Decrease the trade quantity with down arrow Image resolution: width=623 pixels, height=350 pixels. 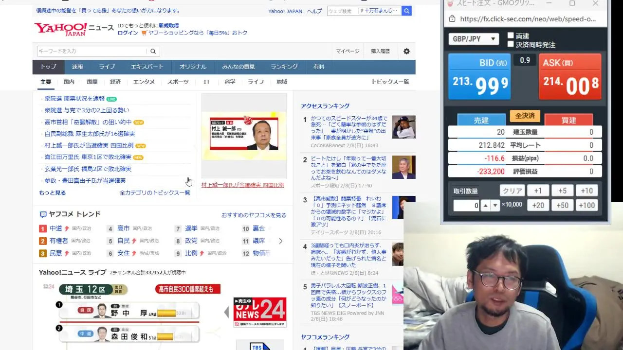(x=495, y=206)
